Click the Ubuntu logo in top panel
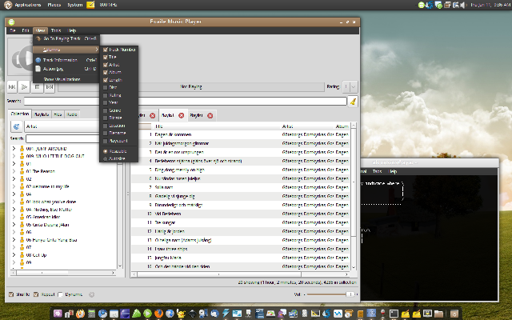The image size is (512, 320). click(8, 5)
